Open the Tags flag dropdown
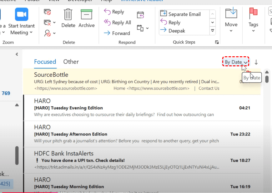Viewport: 272px width, 193px height. [x=253, y=31]
